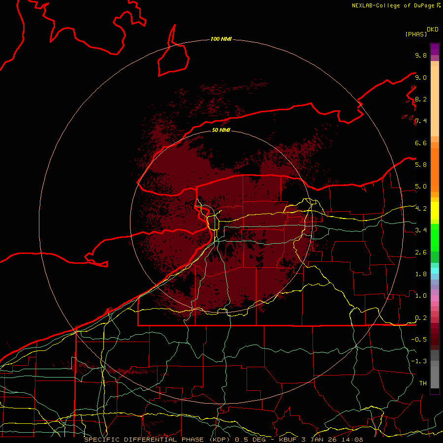The image size is (443, 443).
Task: Click the DKD product label
Action: (433, 30)
